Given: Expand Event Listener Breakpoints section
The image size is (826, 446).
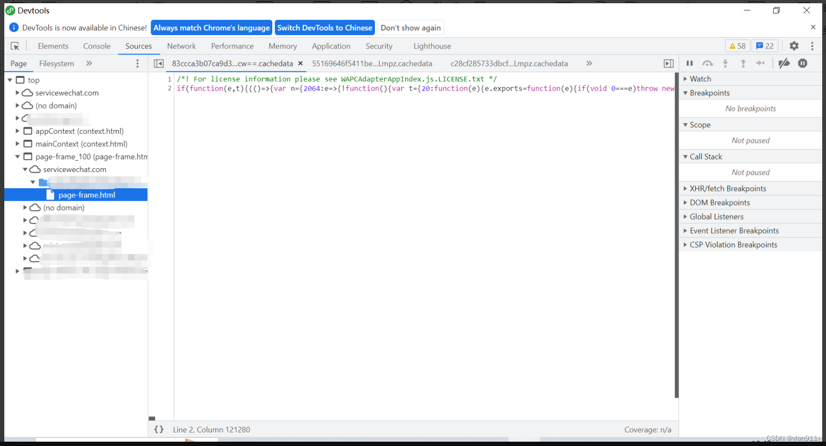Looking at the screenshot, I should 750,230.
